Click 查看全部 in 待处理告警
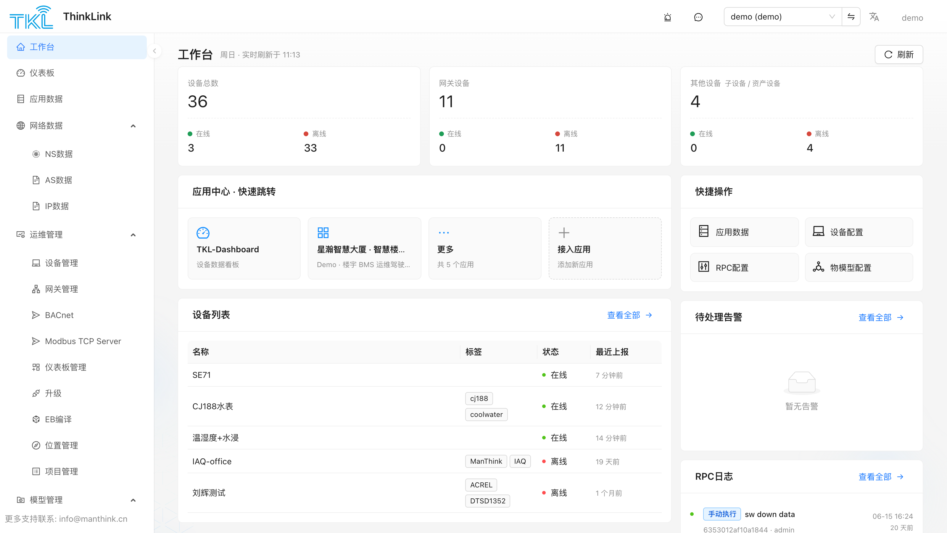The width and height of the screenshot is (947, 533). (881, 317)
